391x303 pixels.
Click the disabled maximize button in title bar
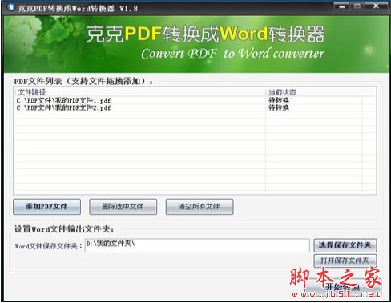coord(357,6)
